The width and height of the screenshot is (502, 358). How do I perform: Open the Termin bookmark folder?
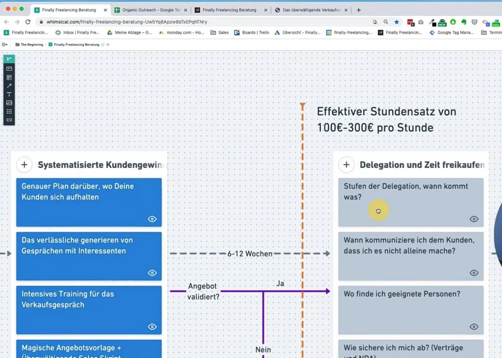tap(491, 32)
